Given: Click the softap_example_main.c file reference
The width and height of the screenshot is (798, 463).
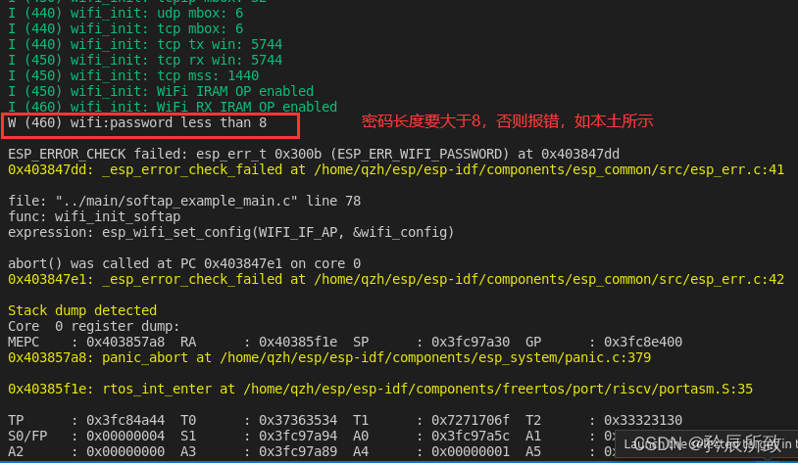Looking at the screenshot, I should coord(176,202).
